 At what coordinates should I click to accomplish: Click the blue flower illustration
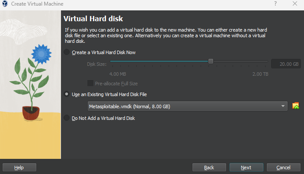pos(41,54)
